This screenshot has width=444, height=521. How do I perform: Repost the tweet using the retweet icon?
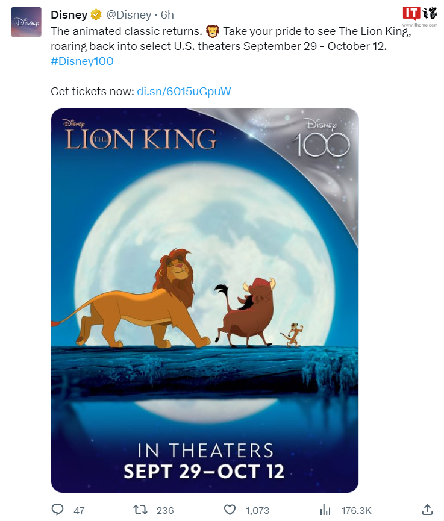point(140,510)
